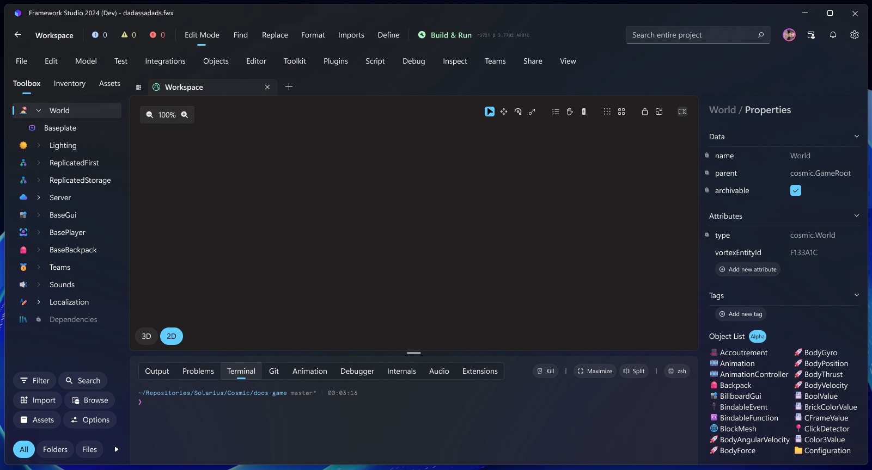Click the panel resize handle above terminal
This screenshot has height=470, width=872.
tap(414, 353)
